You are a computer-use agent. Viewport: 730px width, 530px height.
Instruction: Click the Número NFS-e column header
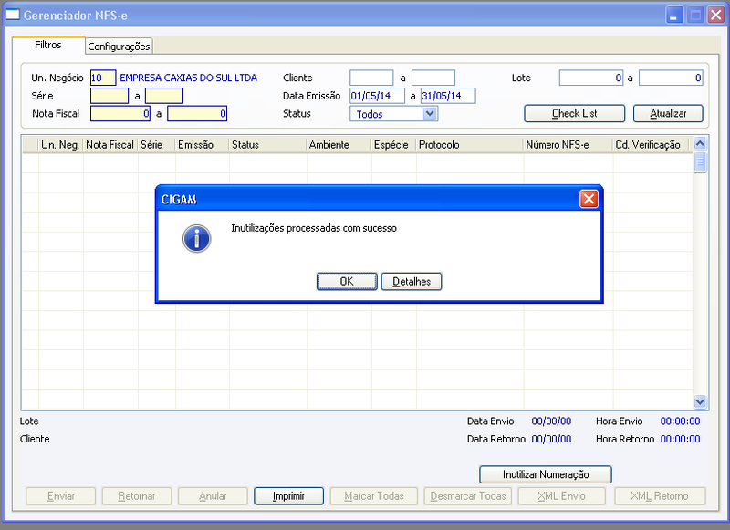(x=568, y=145)
